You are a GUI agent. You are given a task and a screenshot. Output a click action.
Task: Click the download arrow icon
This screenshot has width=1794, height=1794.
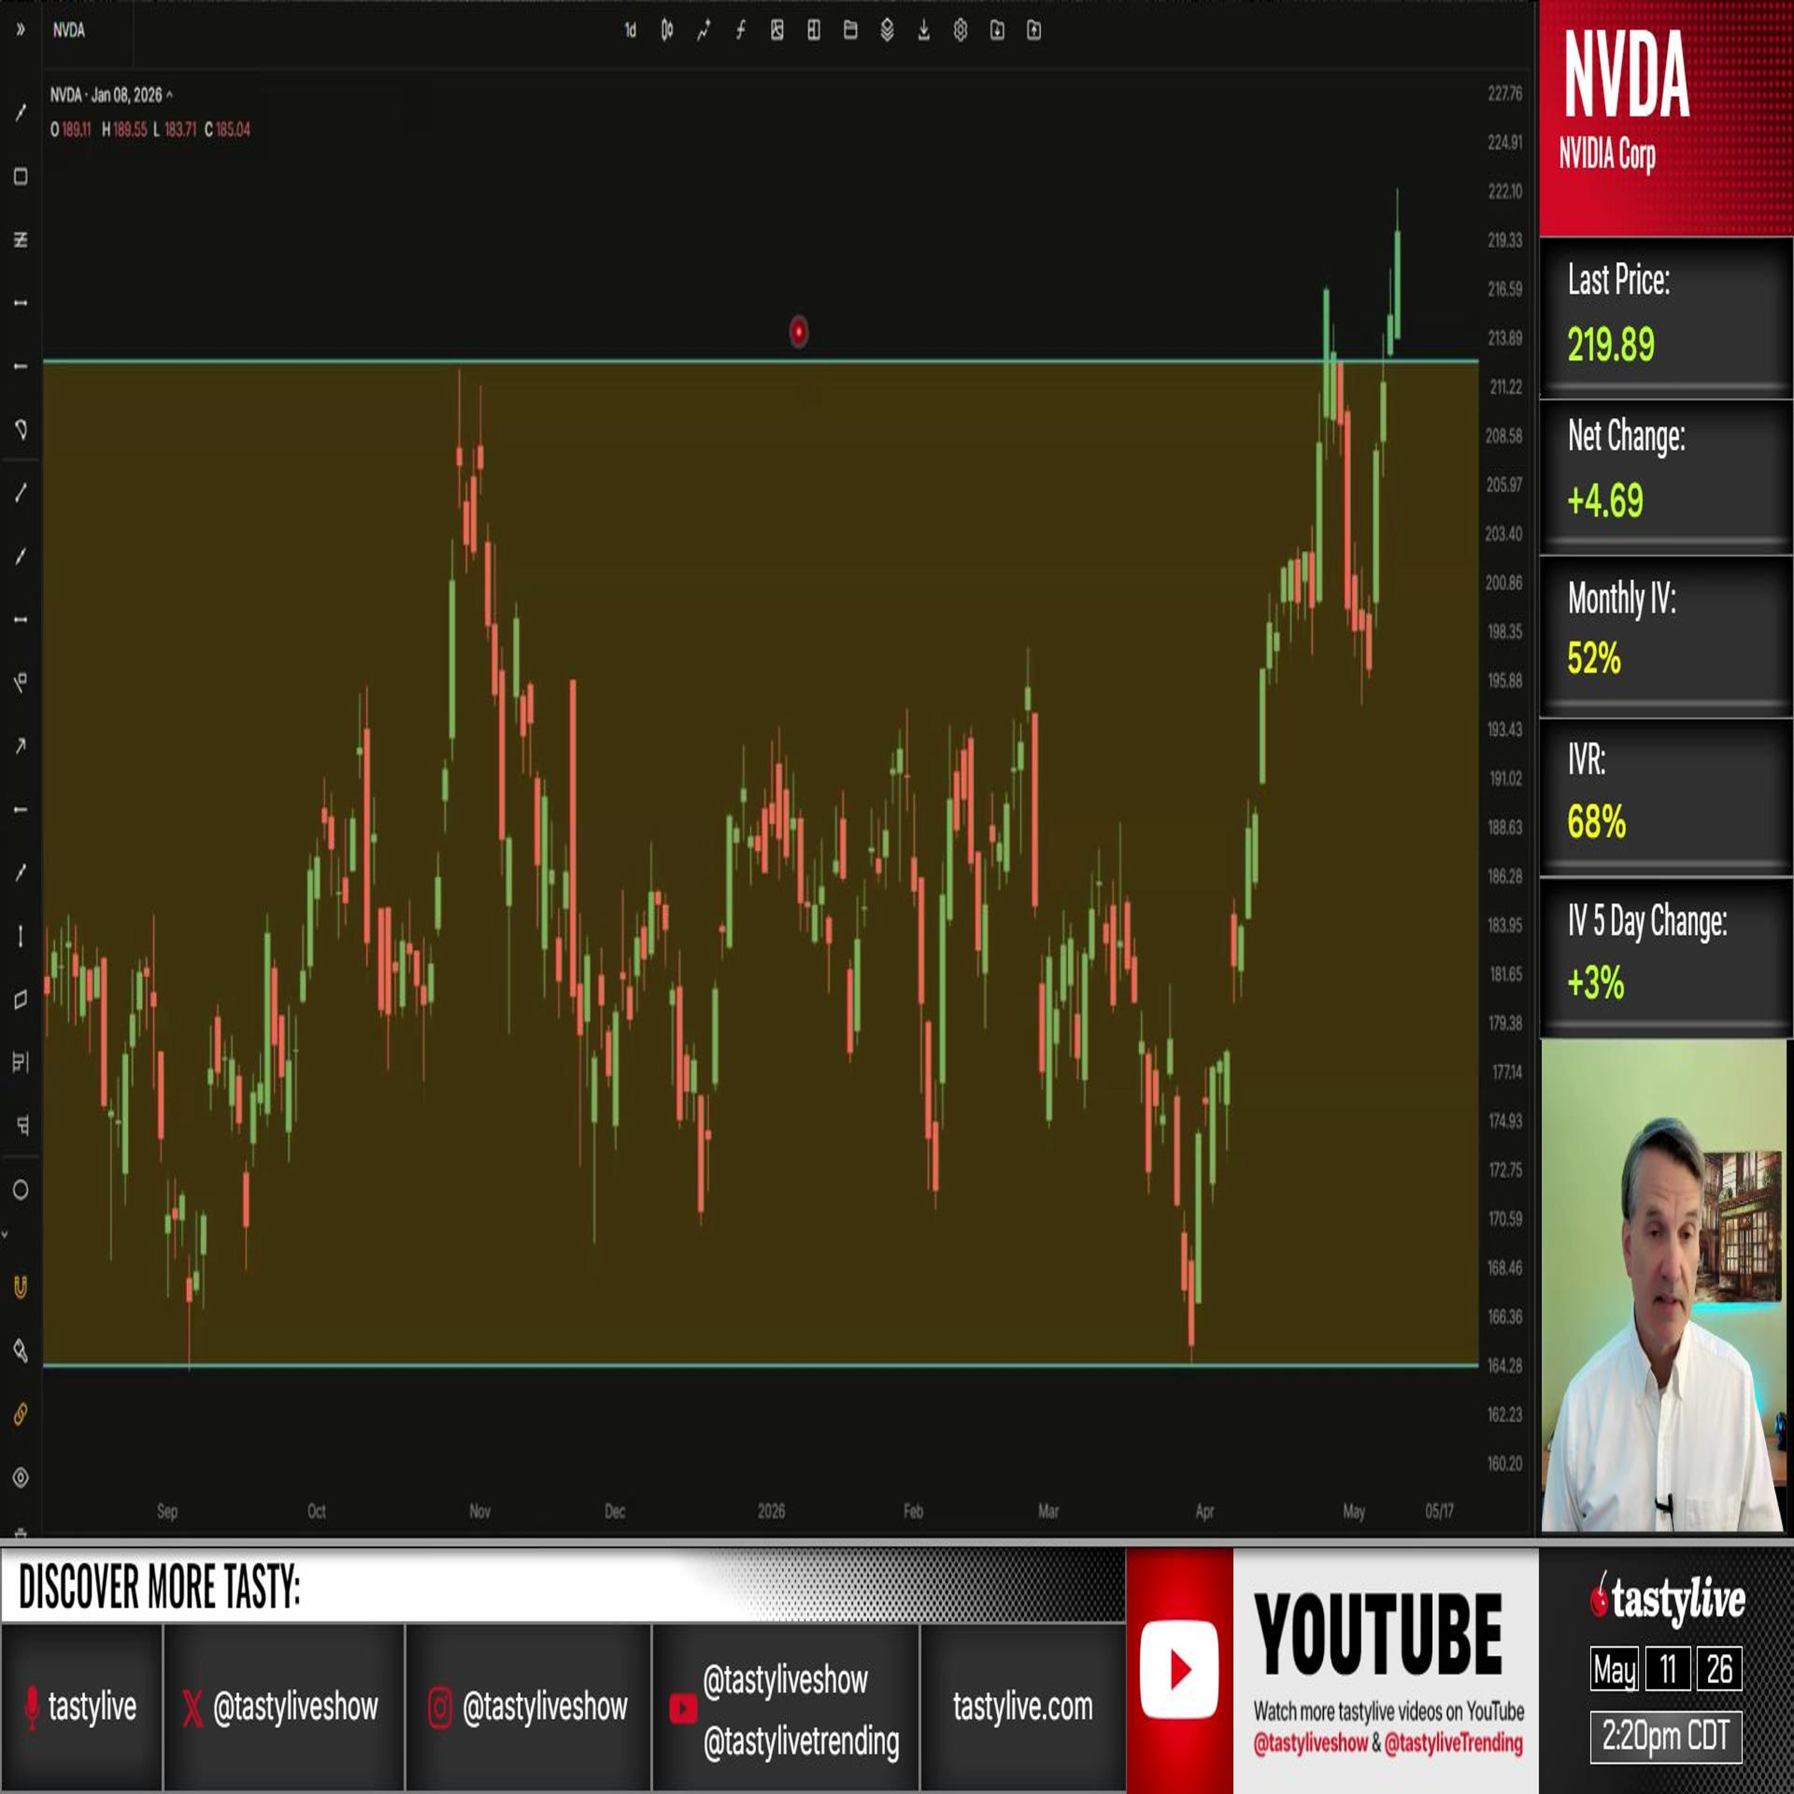click(924, 30)
